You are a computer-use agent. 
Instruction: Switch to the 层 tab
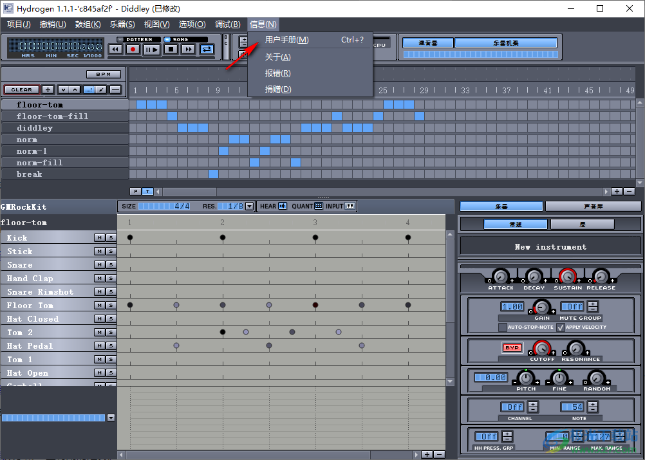[x=583, y=225]
